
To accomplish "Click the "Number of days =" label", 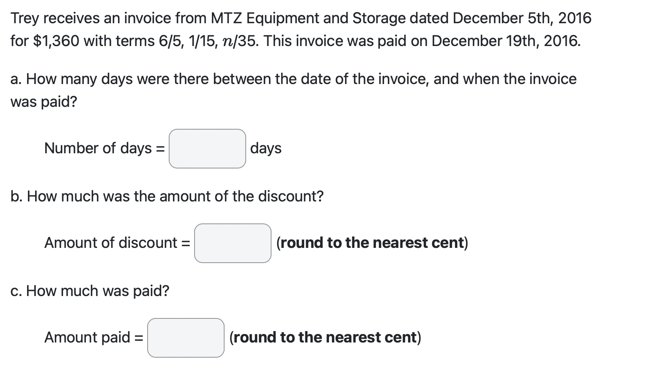I will pos(104,149).
